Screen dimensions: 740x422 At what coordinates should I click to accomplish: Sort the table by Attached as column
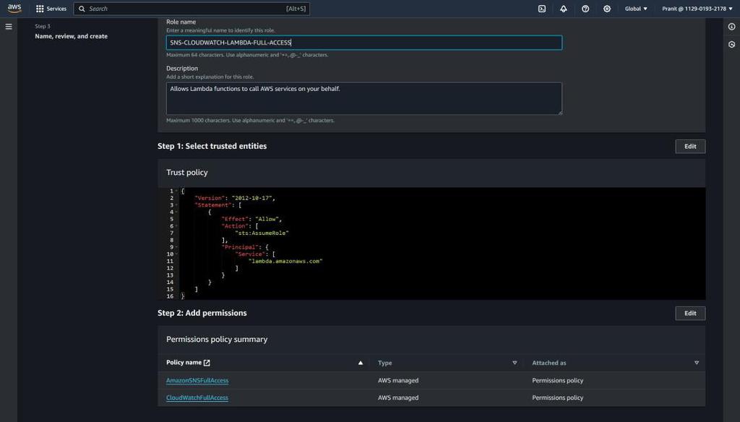[x=697, y=363]
